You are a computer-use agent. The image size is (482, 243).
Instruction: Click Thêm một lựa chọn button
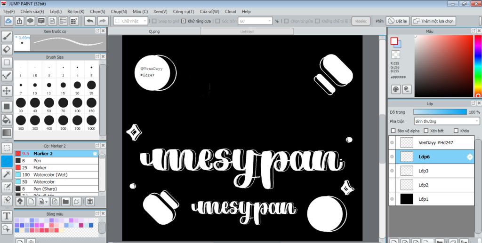(434, 21)
